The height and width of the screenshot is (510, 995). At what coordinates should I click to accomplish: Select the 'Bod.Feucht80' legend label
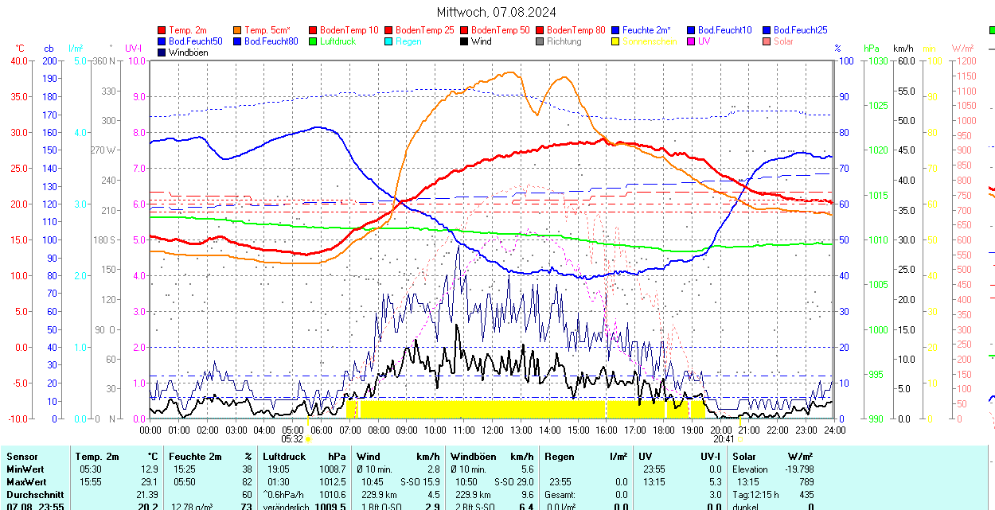(x=271, y=41)
